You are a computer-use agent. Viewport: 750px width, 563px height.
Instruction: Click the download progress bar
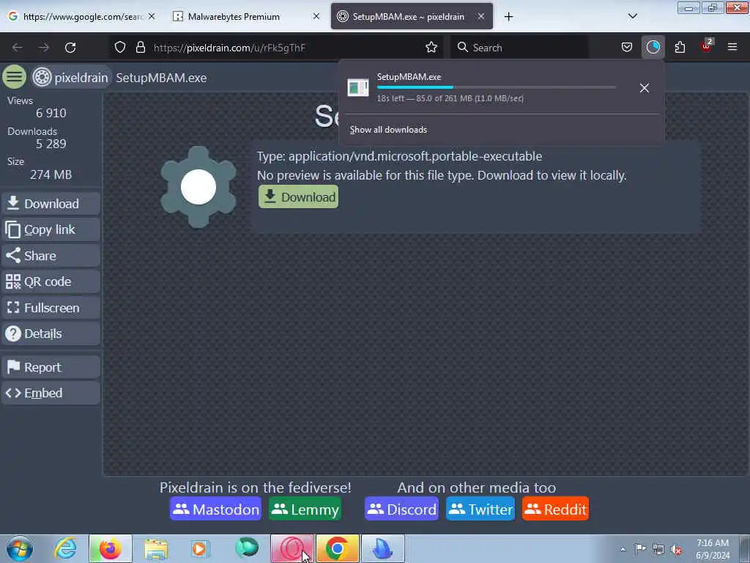496,87
